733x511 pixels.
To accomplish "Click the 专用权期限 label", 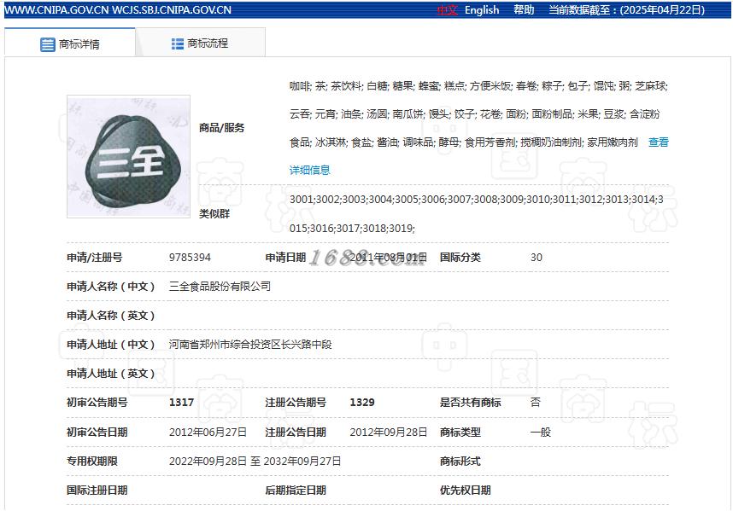I will (92, 461).
